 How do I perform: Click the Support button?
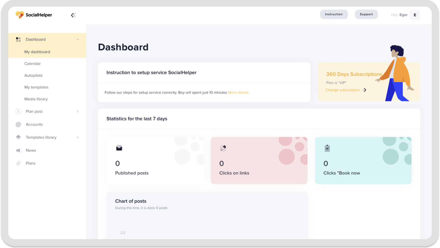point(366,14)
